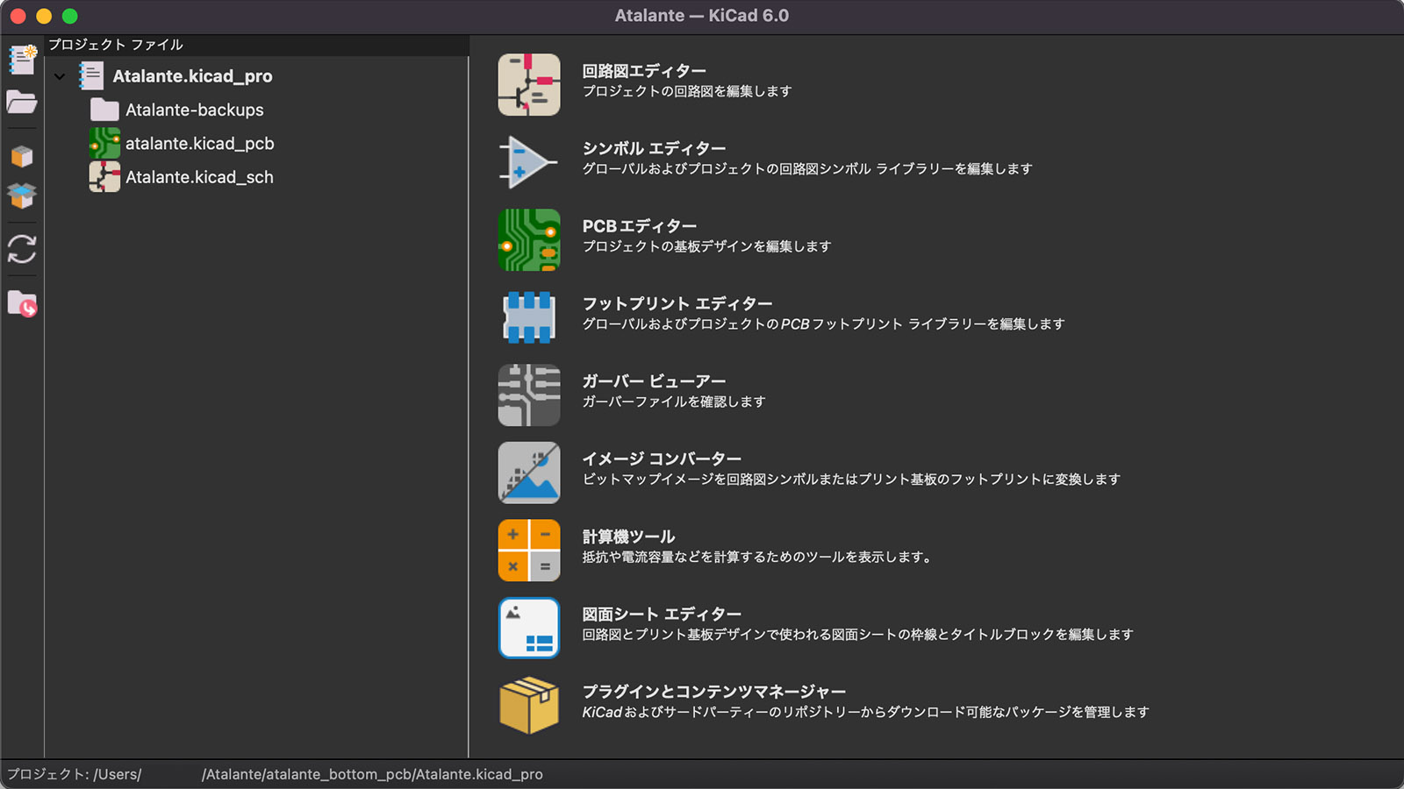Select Atalante.kicad_sch file name

pyautogui.click(x=199, y=177)
